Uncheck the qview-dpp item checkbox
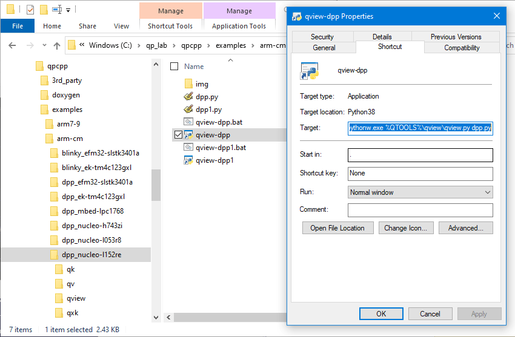This screenshot has width=515, height=337. click(x=178, y=135)
